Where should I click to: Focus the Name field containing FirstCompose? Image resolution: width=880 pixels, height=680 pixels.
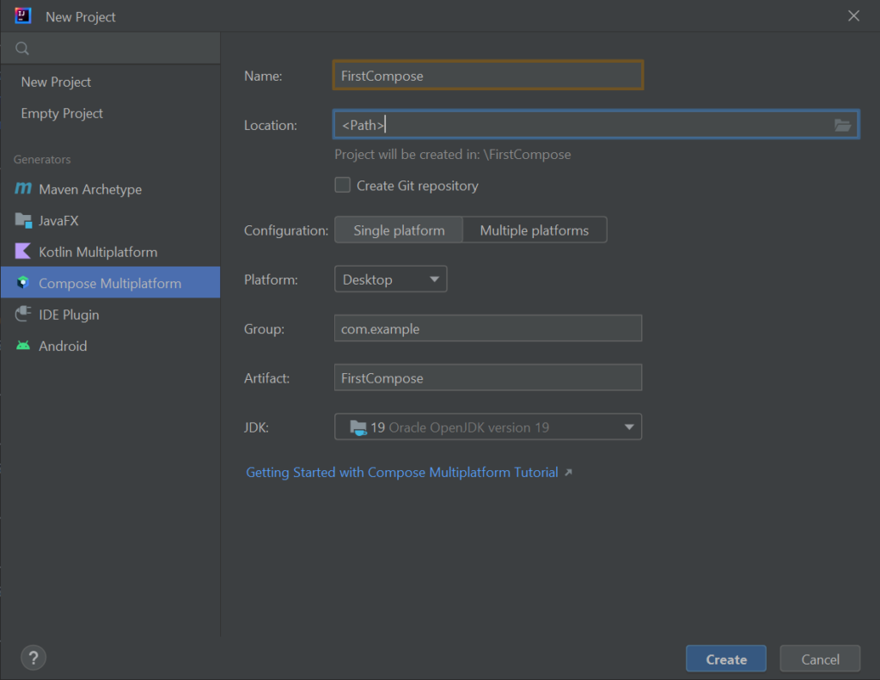point(488,76)
